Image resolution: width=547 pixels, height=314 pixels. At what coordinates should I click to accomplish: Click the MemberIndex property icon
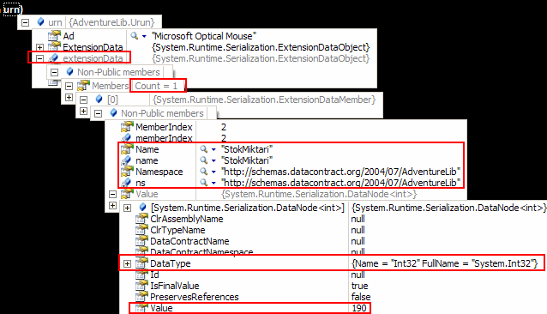127,127
